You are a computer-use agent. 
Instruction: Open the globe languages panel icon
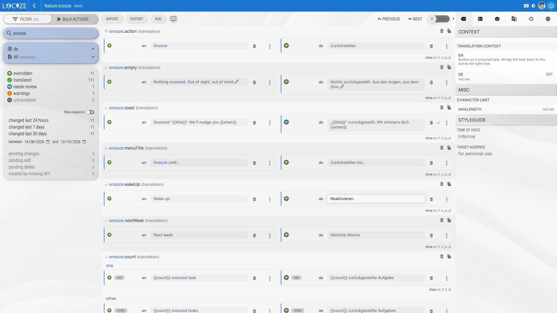click(548, 19)
